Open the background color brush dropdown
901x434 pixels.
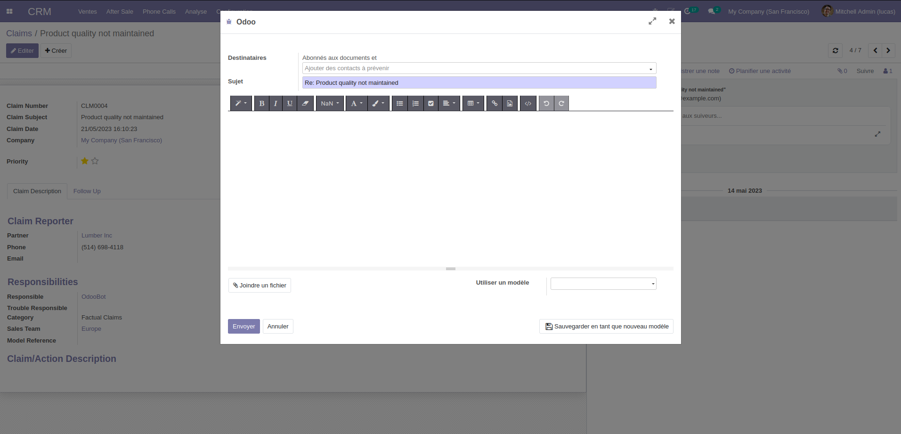coord(378,103)
